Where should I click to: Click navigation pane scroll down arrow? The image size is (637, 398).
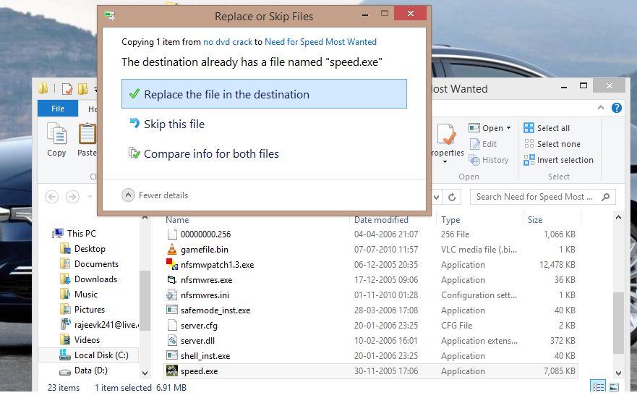145,373
